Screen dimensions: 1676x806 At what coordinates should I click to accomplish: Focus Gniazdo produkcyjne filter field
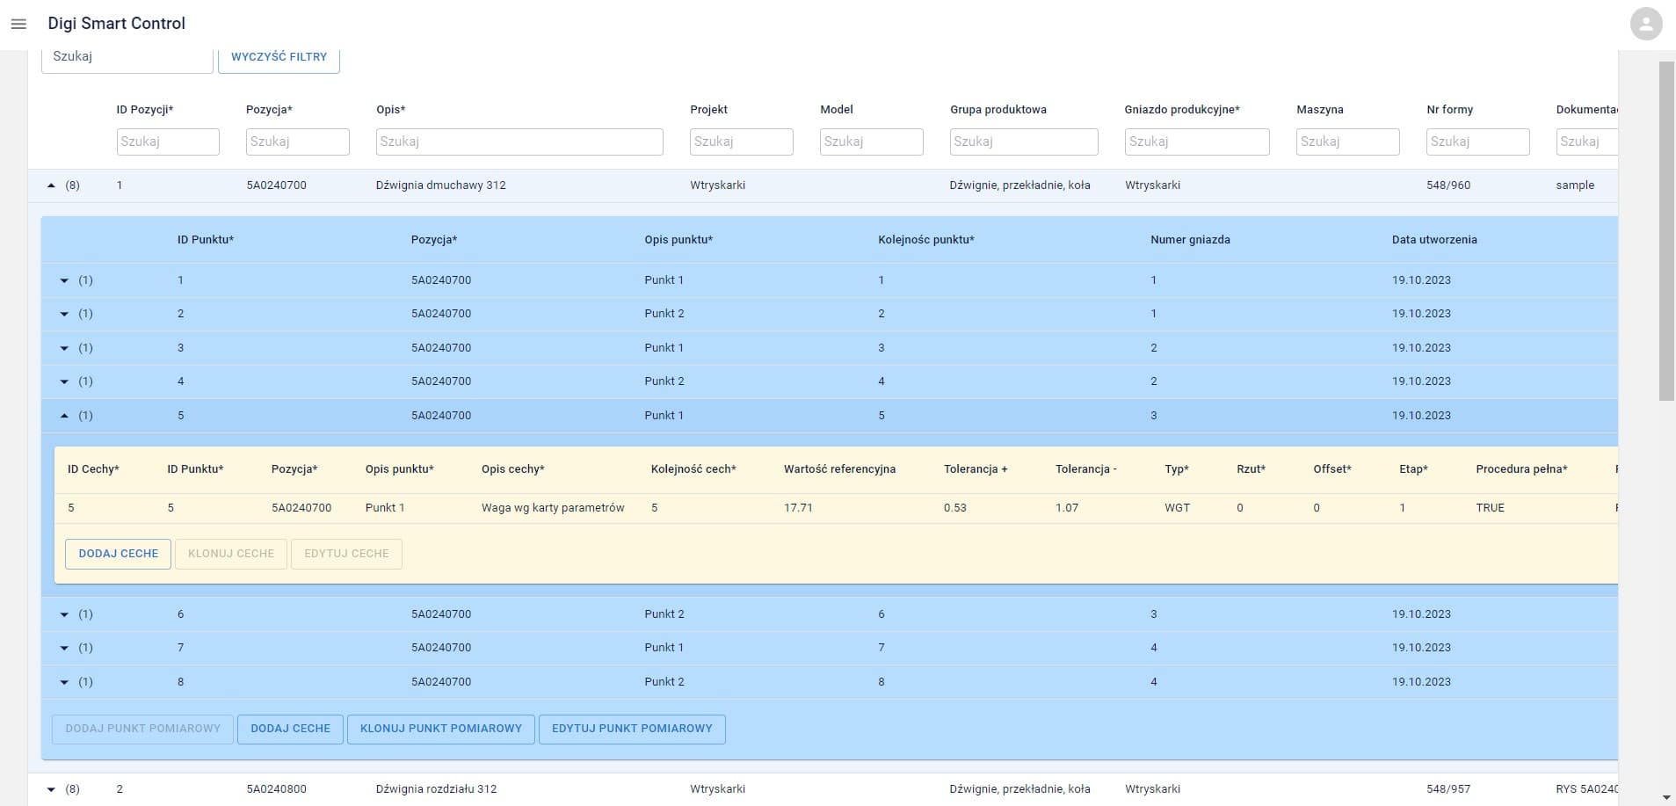(1197, 142)
